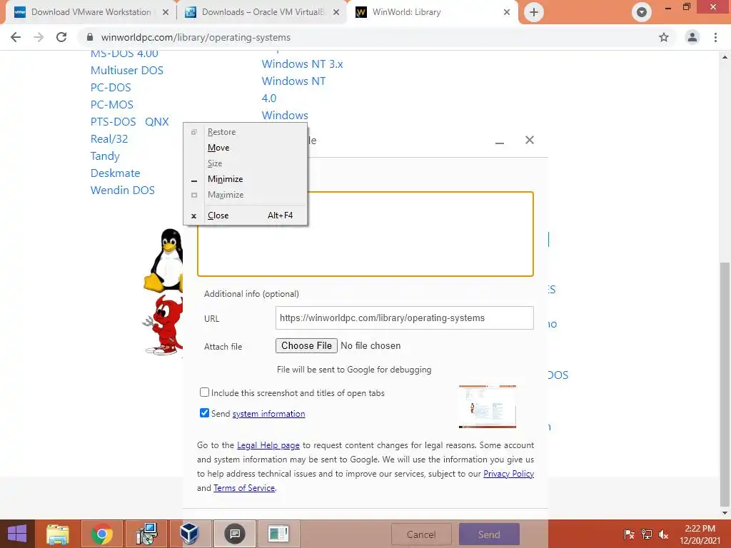The image size is (731, 548).
Task: Choose Close Alt+F4 in the context menu
Action: click(246, 215)
